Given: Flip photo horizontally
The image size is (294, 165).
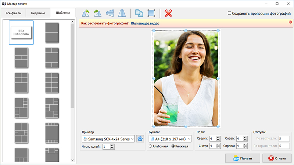Looking at the screenshot, I should [122, 13].
